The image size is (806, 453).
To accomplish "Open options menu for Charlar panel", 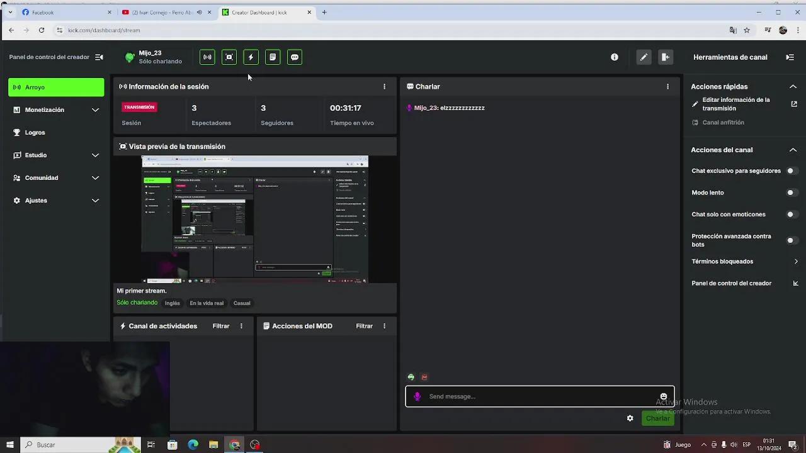I will pos(668,87).
